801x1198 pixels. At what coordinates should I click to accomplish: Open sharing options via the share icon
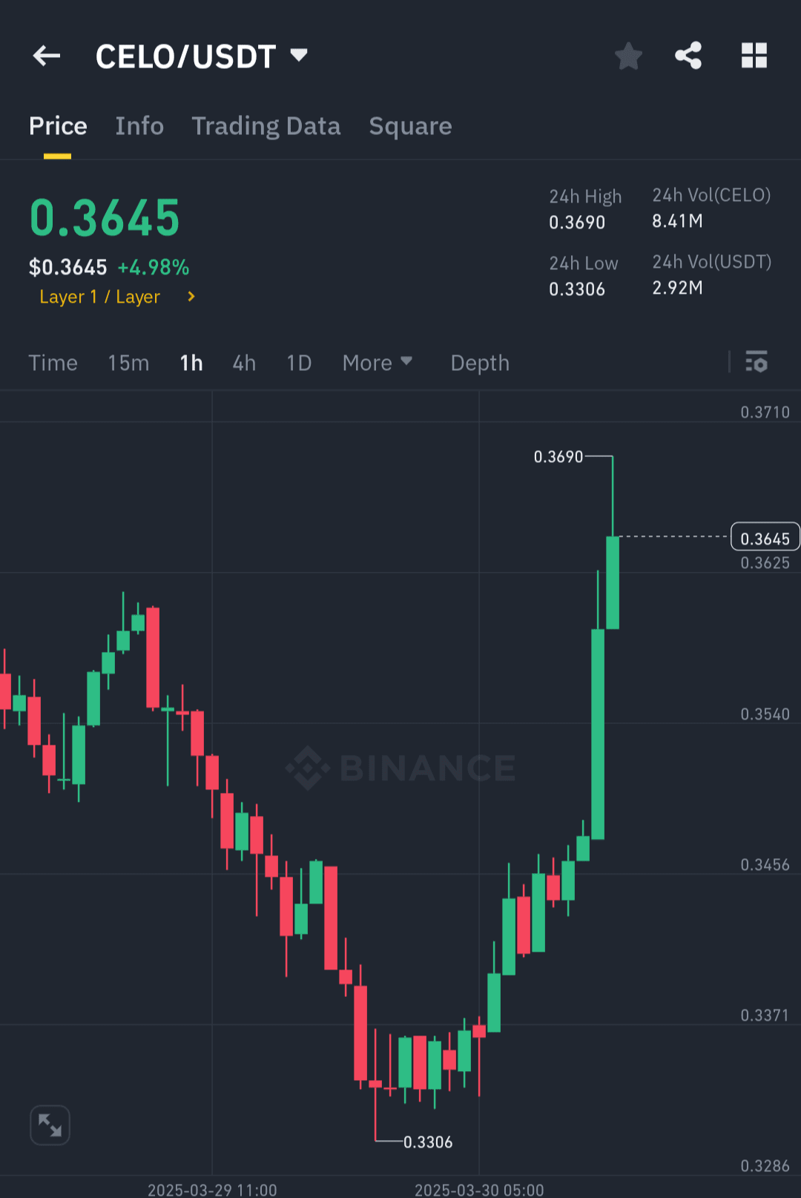coord(688,56)
